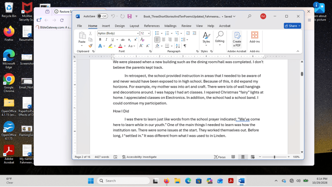Image resolution: width=332 pixels, height=187 pixels.
Task: Collapse the ribbon with the chevron
Action: [298, 51]
